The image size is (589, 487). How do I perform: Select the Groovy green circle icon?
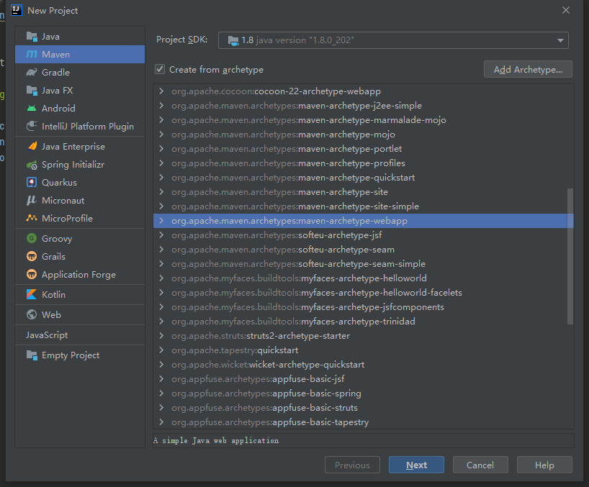tap(32, 238)
